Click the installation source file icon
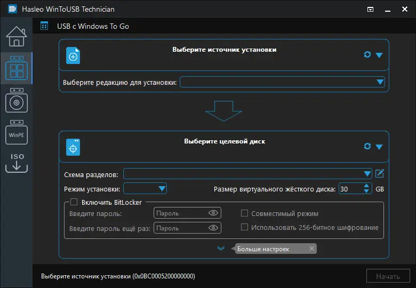The image size is (416, 288). pyautogui.click(x=73, y=55)
